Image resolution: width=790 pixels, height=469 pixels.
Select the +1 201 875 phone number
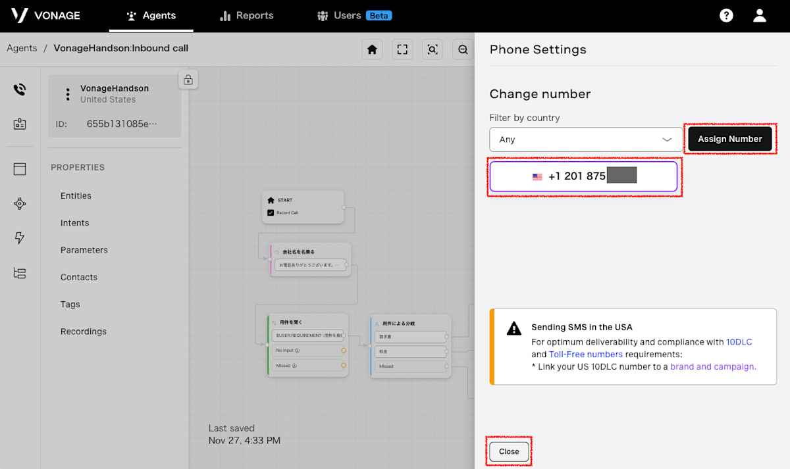click(583, 176)
